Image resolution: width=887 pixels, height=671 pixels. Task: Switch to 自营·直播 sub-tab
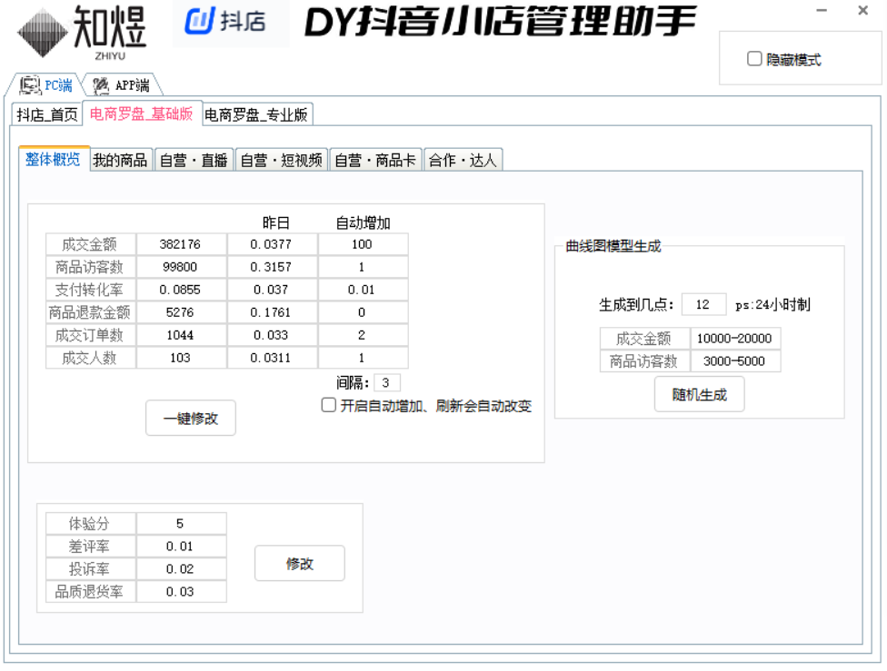[194, 160]
